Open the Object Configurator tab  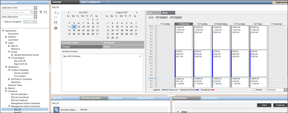coord(91,2)
